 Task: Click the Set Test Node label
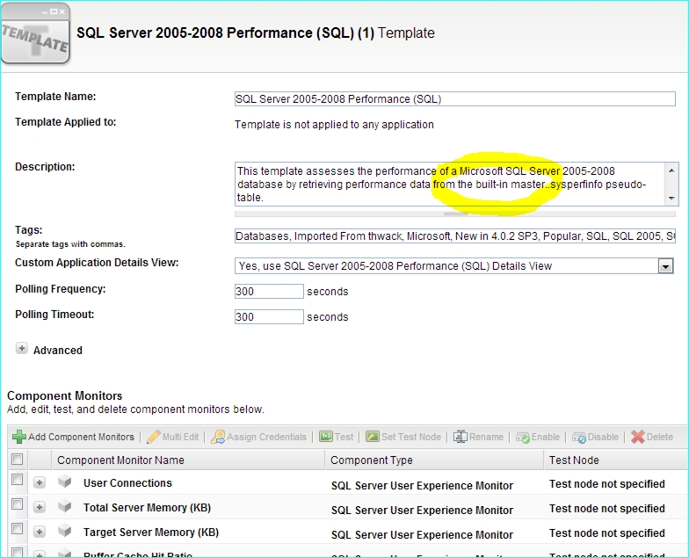(x=411, y=437)
